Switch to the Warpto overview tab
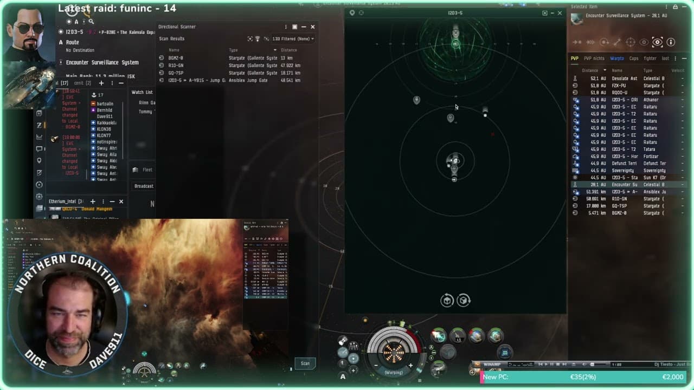694x390 pixels. click(x=617, y=58)
